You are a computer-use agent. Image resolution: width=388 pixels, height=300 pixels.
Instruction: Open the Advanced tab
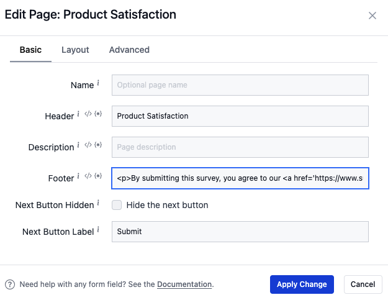point(129,50)
